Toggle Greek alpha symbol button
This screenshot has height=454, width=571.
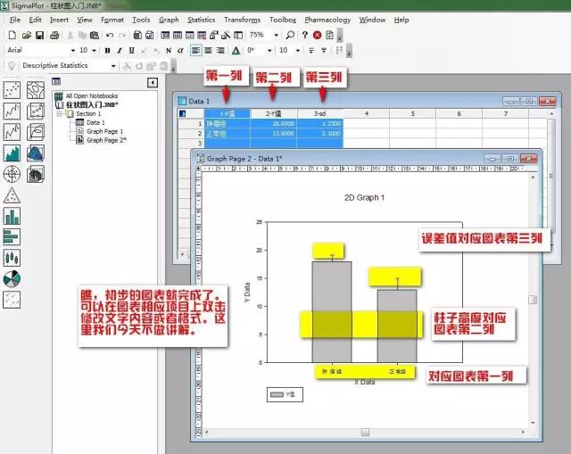[x=180, y=50]
